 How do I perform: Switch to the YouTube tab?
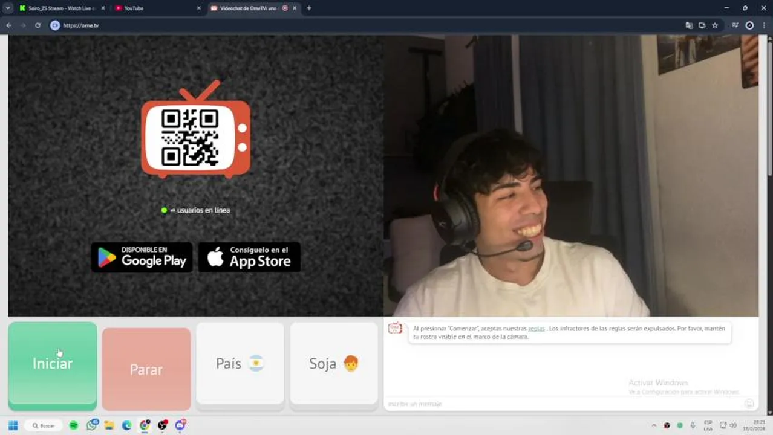[x=156, y=8]
